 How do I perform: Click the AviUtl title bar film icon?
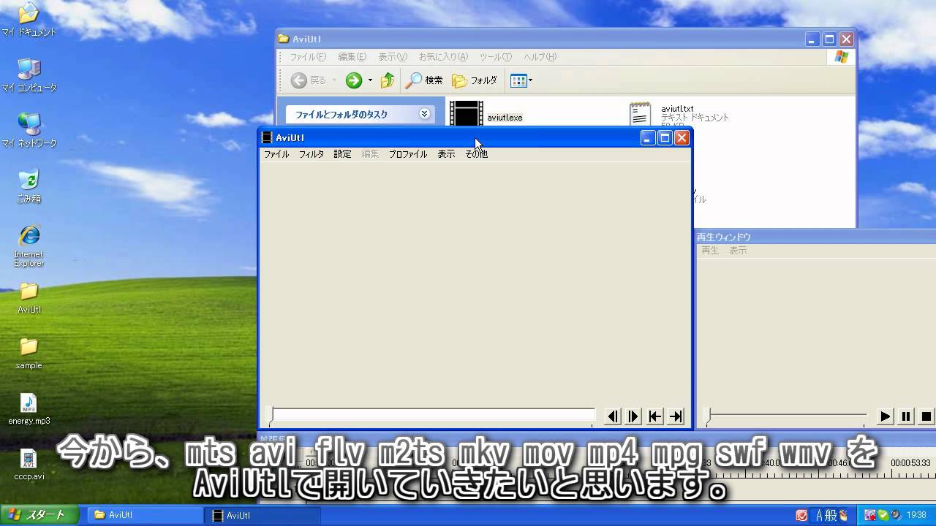click(267, 137)
